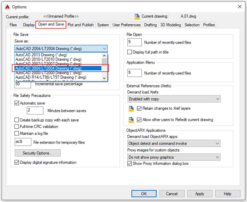Click the format list scrollbar thumb
The width and height of the screenshot is (247, 202).
104,62
